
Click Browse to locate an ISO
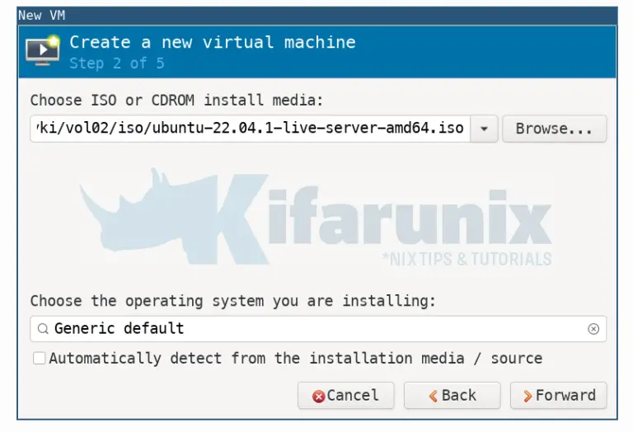click(554, 129)
